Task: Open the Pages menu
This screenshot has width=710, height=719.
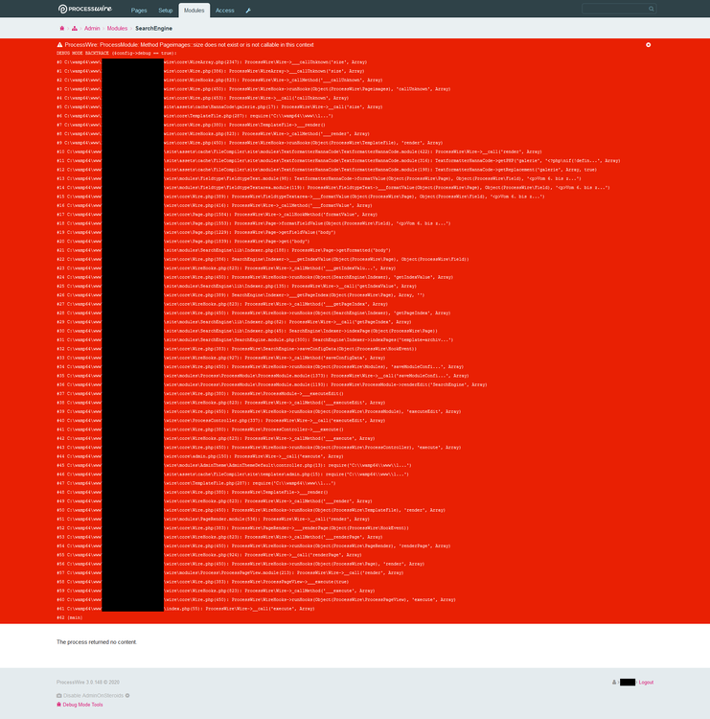Action: click(x=139, y=11)
